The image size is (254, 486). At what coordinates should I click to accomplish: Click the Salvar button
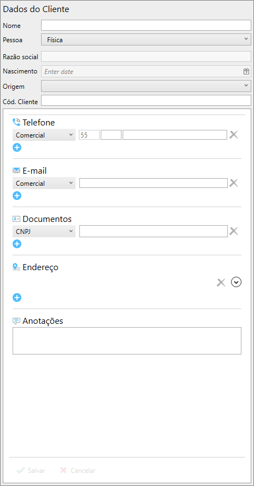[x=31, y=471]
